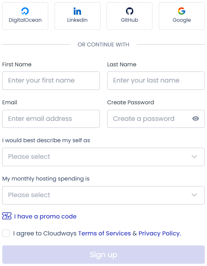Click into the Email address field

coord(51,119)
